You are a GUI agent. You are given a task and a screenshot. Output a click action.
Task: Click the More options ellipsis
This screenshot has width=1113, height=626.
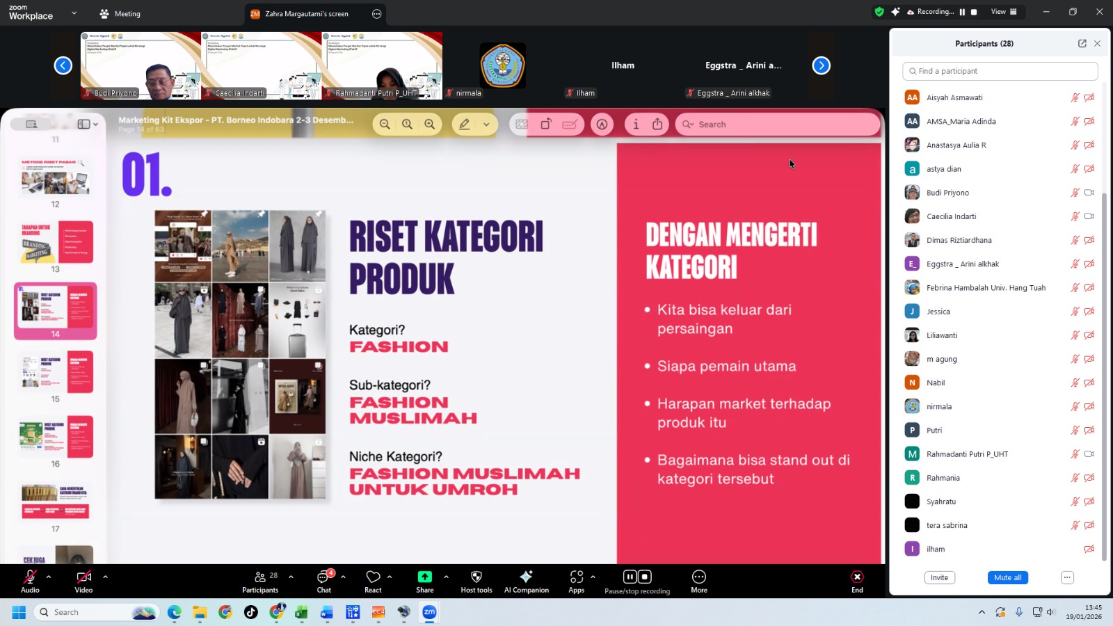[x=698, y=581]
